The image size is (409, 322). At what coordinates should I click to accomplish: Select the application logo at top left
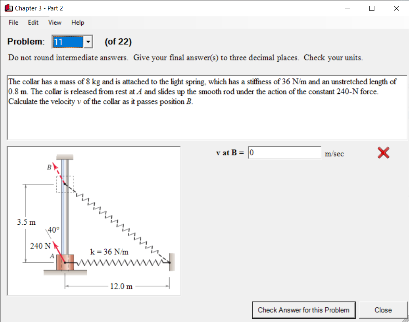9,8
